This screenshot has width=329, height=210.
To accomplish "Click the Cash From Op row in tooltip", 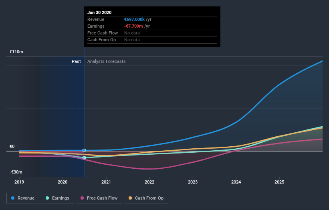I will [x=152, y=40].
